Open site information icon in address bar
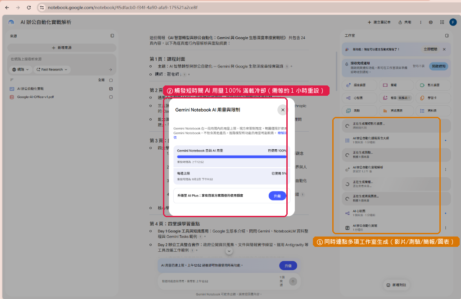This screenshot has width=461, height=299. tap(42, 8)
